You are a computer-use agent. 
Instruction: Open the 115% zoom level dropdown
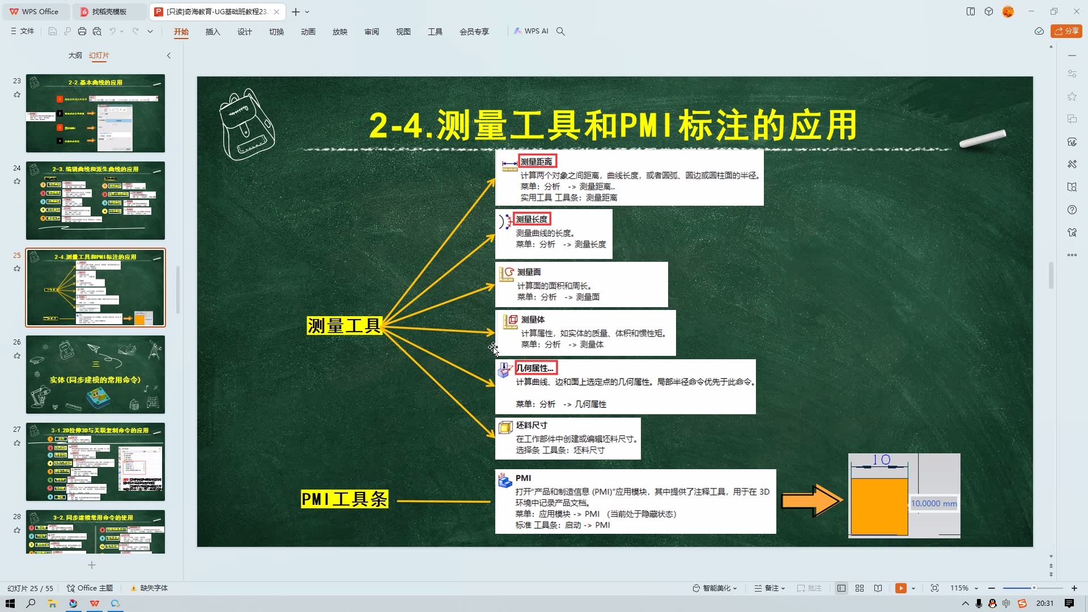click(964, 588)
